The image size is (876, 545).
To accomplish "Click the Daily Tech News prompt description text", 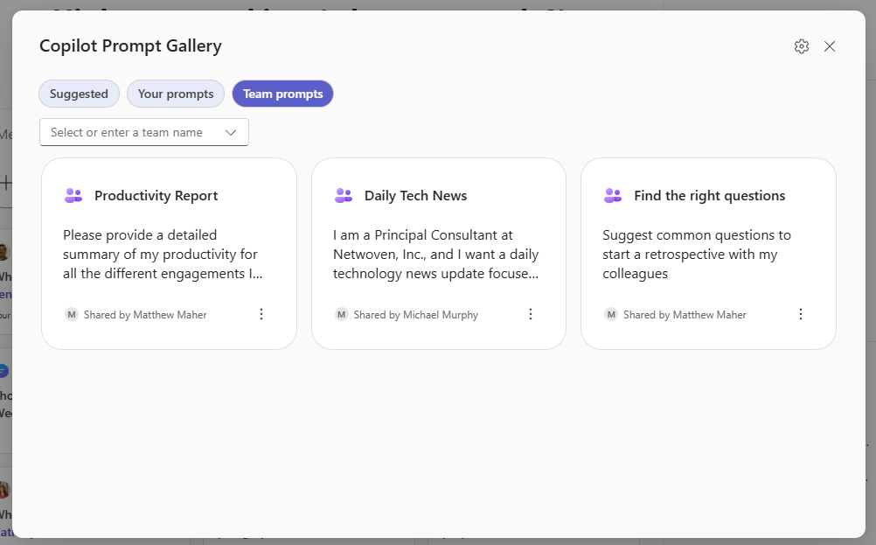I will click(436, 254).
